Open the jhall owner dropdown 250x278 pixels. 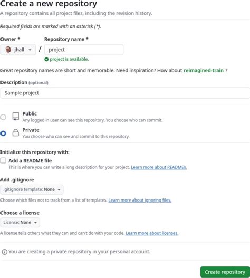tap(18, 50)
